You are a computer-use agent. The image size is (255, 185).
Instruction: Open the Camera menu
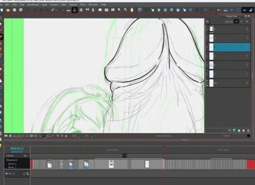tap(54, 5)
